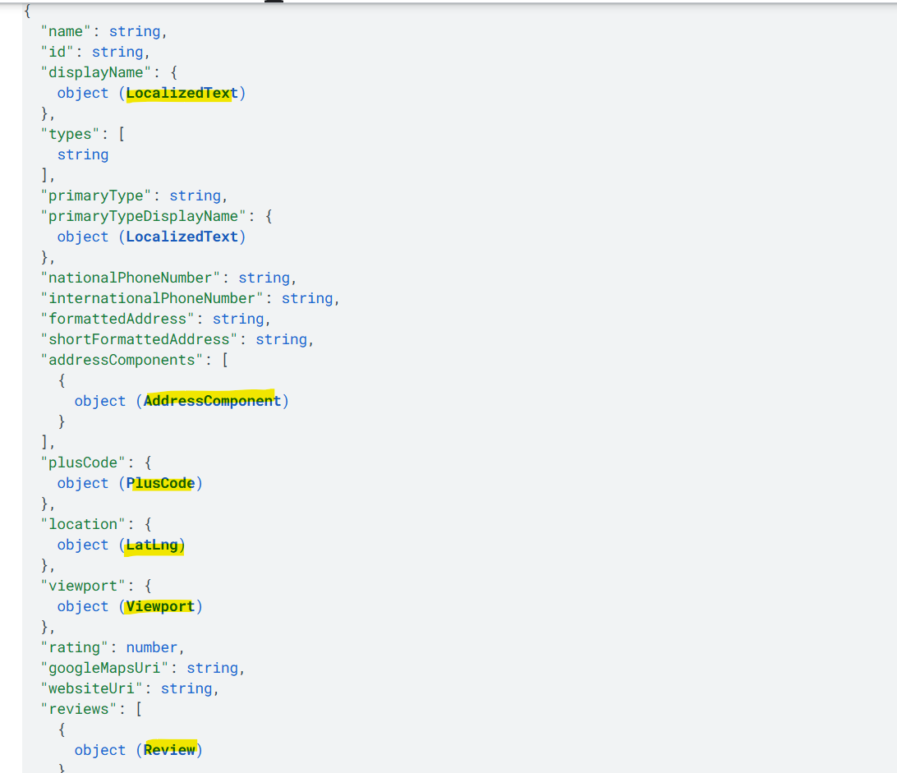The height and width of the screenshot is (773, 897).
Task: Select the "internationalPhoneNumber" key
Action: point(152,299)
